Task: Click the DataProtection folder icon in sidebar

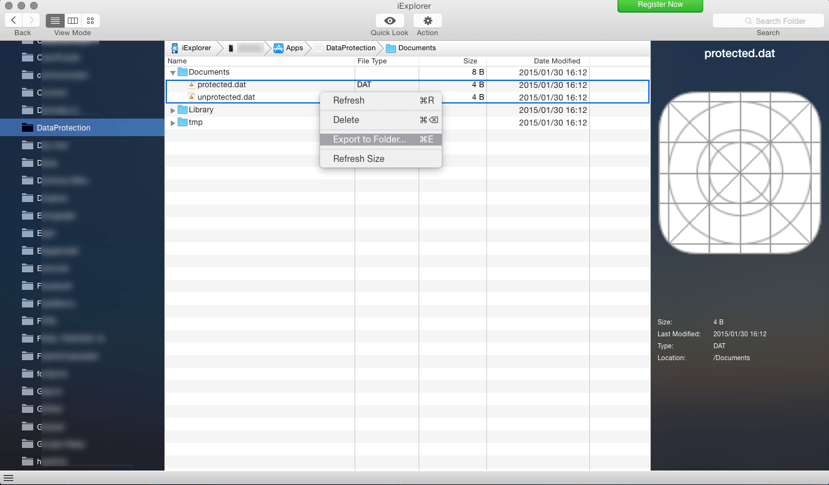Action: coord(27,127)
